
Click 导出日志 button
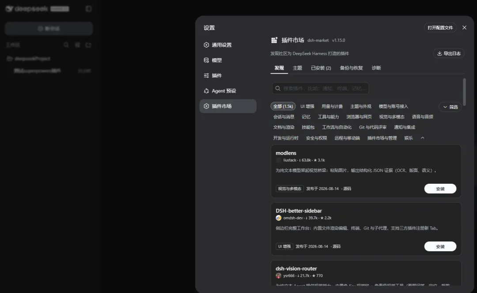[x=449, y=53]
